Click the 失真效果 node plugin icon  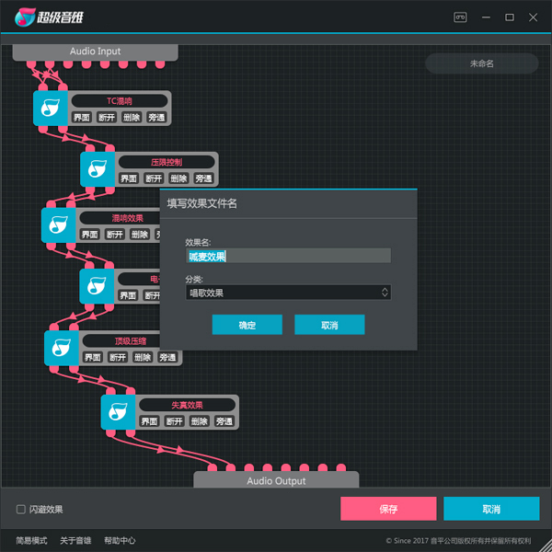coord(118,411)
